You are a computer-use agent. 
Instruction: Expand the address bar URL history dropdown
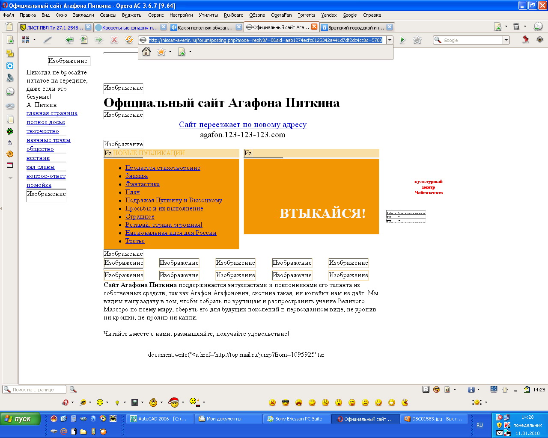point(390,40)
